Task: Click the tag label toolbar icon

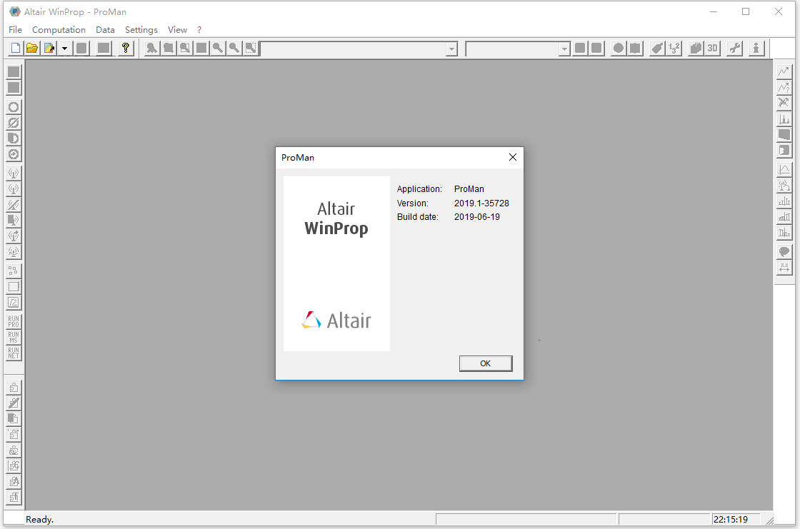Action: coord(657,49)
